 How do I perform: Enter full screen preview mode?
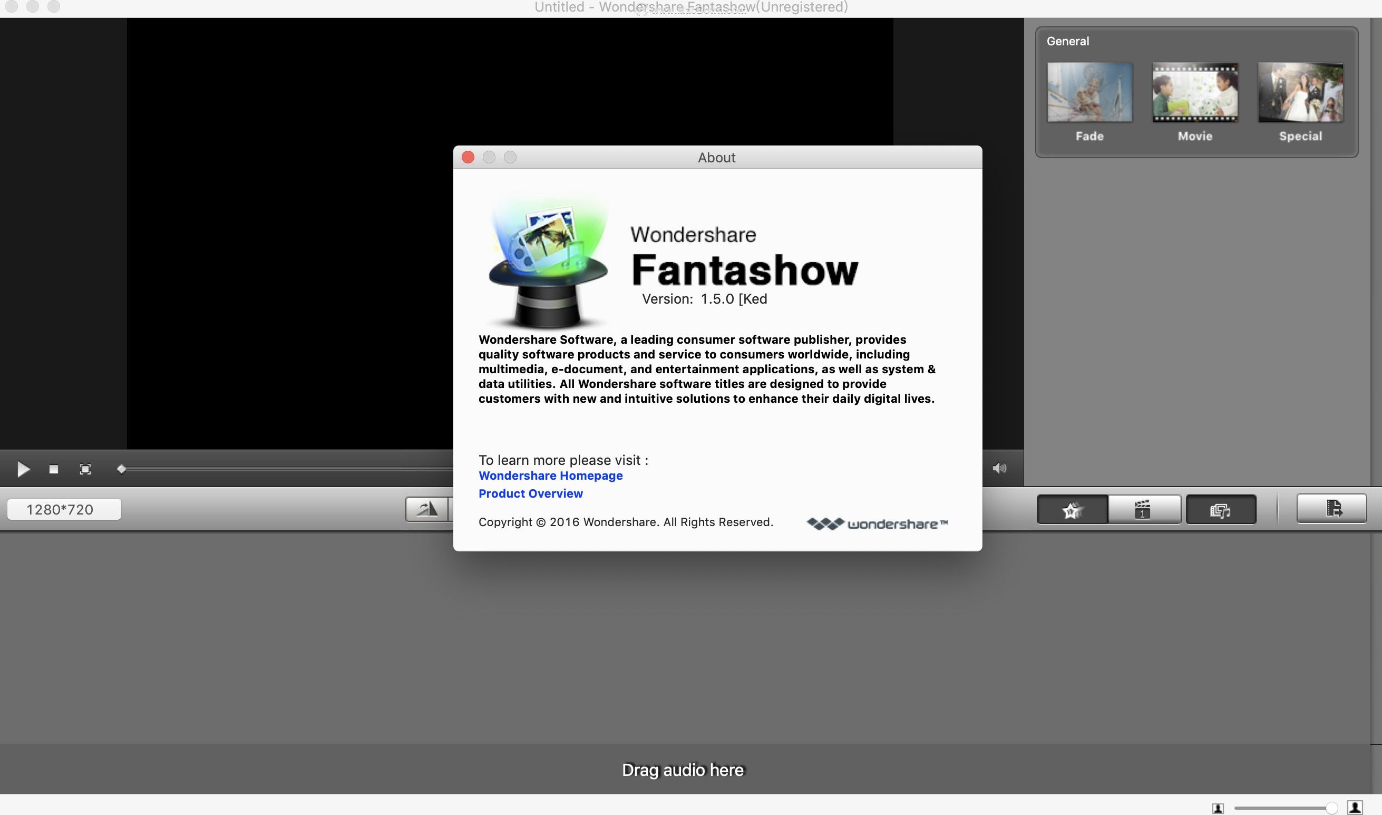coord(85,469)
